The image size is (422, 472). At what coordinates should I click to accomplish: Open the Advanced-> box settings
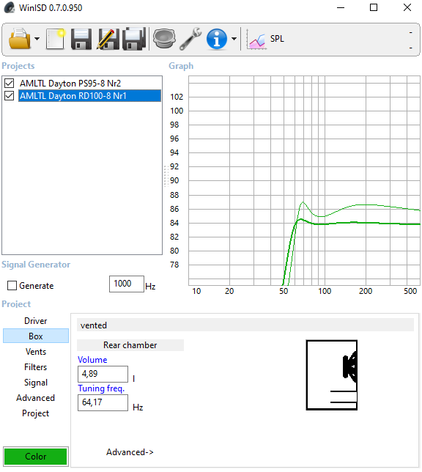[x=130, y=452]
